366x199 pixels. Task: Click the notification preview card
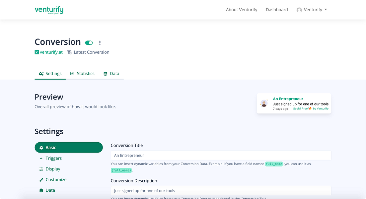294,103
